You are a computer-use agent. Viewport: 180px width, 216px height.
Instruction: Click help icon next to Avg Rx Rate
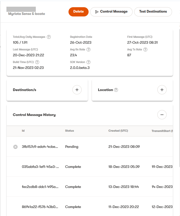point(89,50)
